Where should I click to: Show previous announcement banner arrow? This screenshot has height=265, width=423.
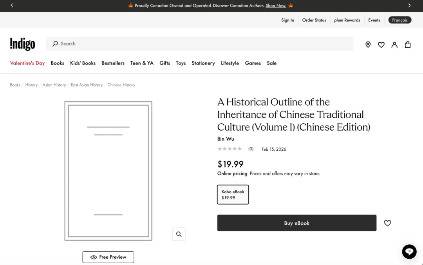12,5
